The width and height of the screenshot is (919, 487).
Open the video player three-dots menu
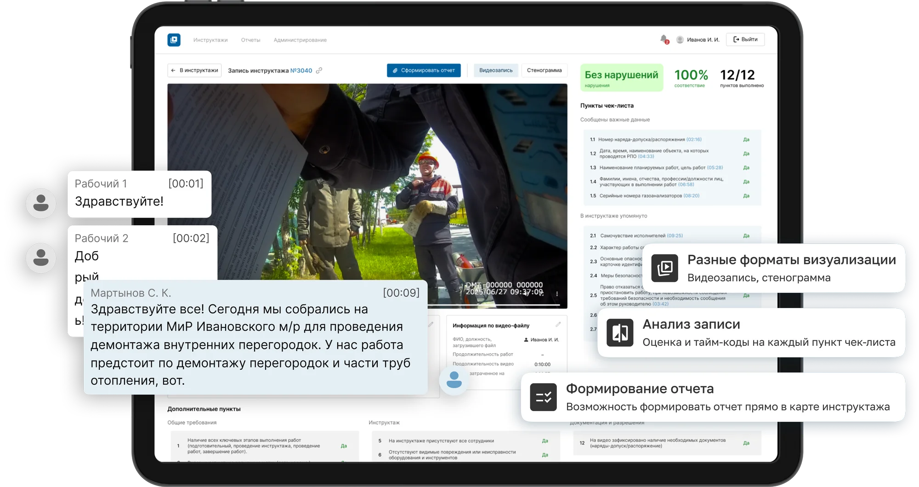[x=557, y=293]
